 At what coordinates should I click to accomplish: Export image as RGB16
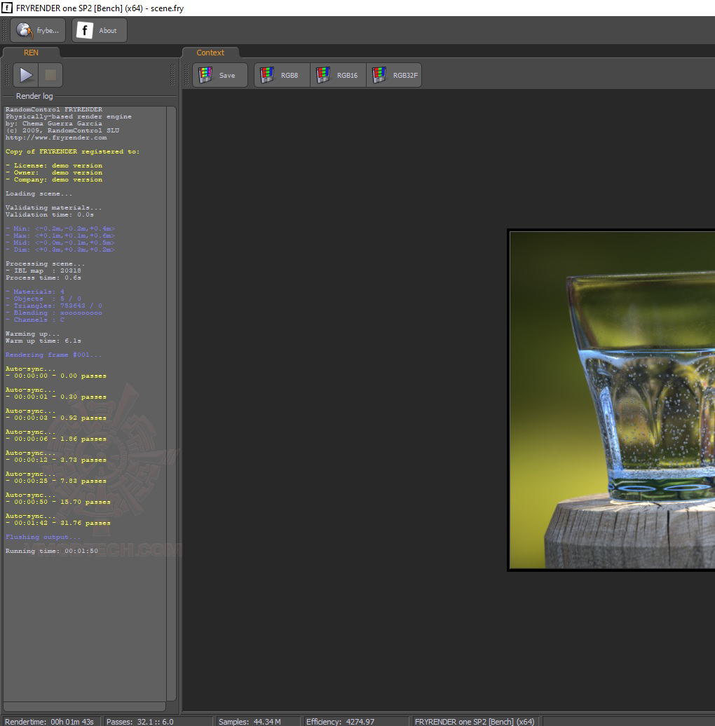point(338,75)
